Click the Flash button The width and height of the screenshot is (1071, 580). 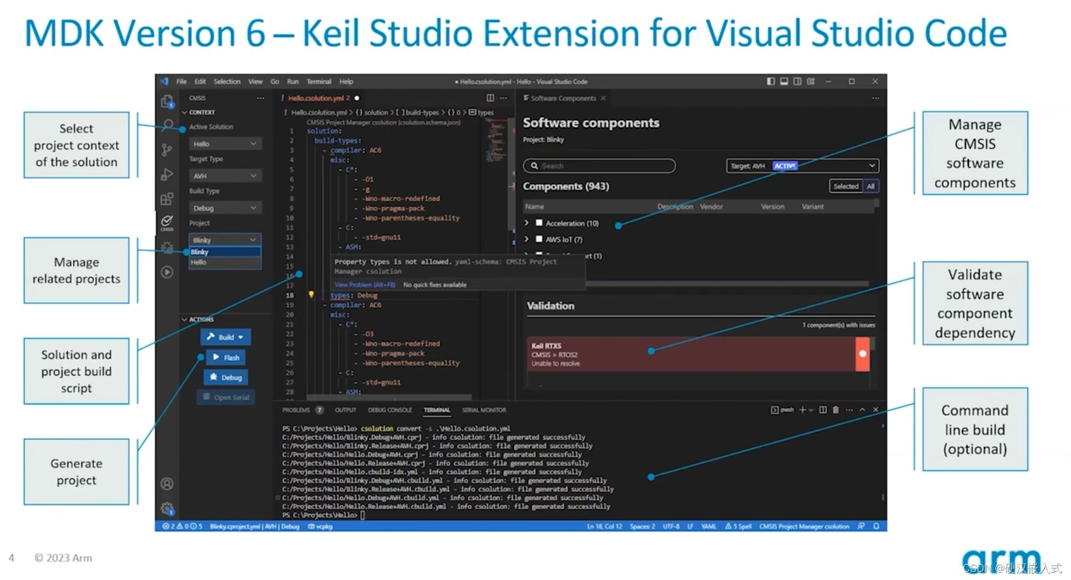226,357
